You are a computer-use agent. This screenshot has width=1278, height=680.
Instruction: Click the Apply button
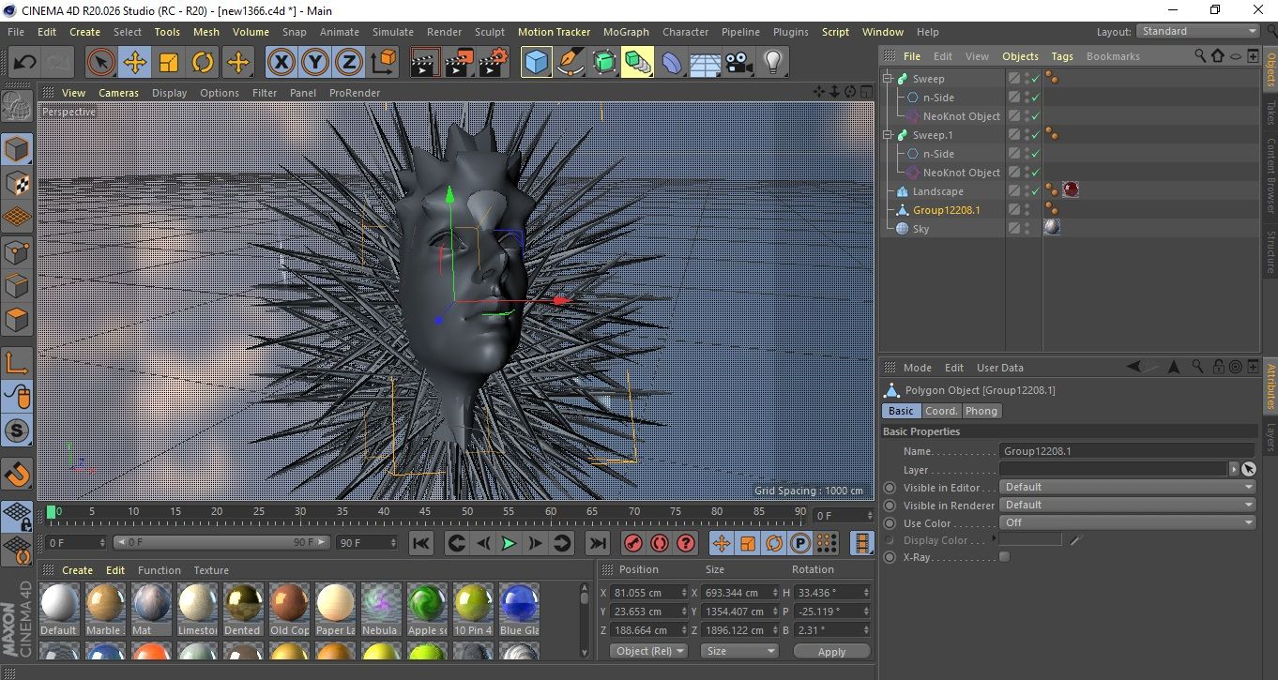point(831,651)
